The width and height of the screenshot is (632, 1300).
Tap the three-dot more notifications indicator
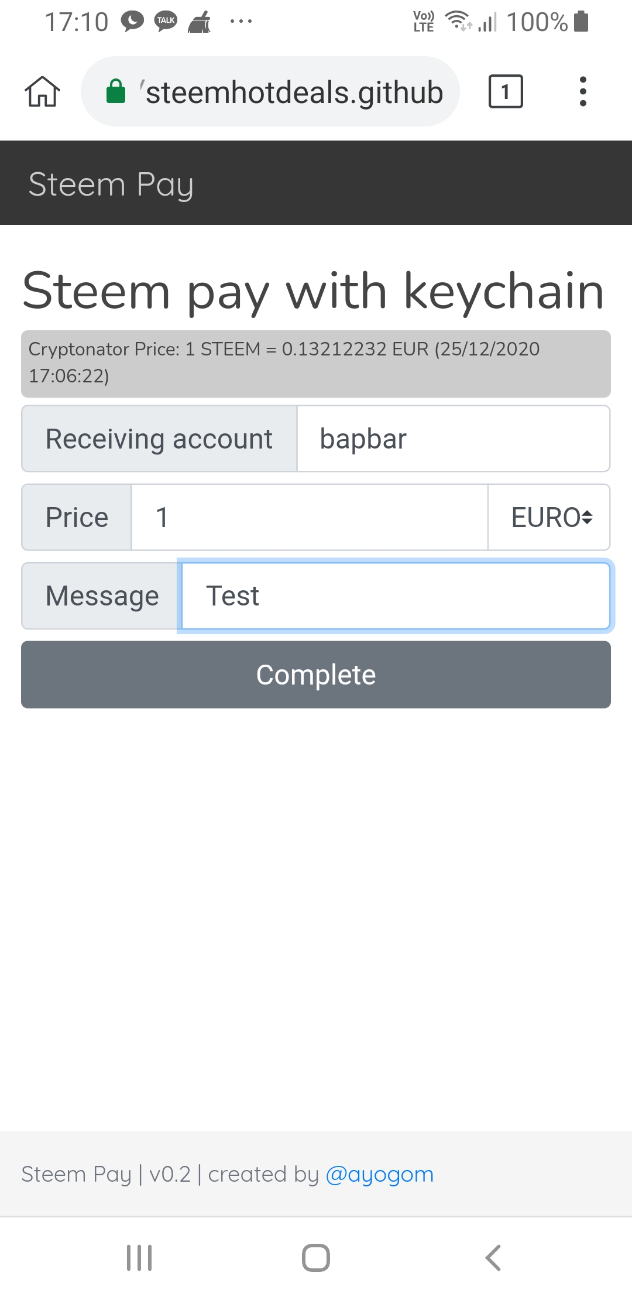coord(241,22)
